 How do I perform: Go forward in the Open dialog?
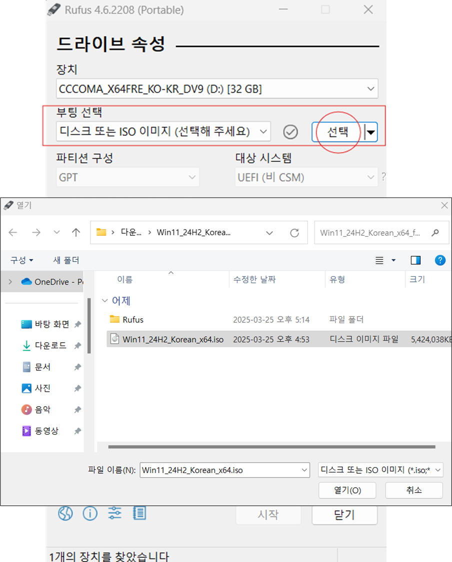coord(36,233)
